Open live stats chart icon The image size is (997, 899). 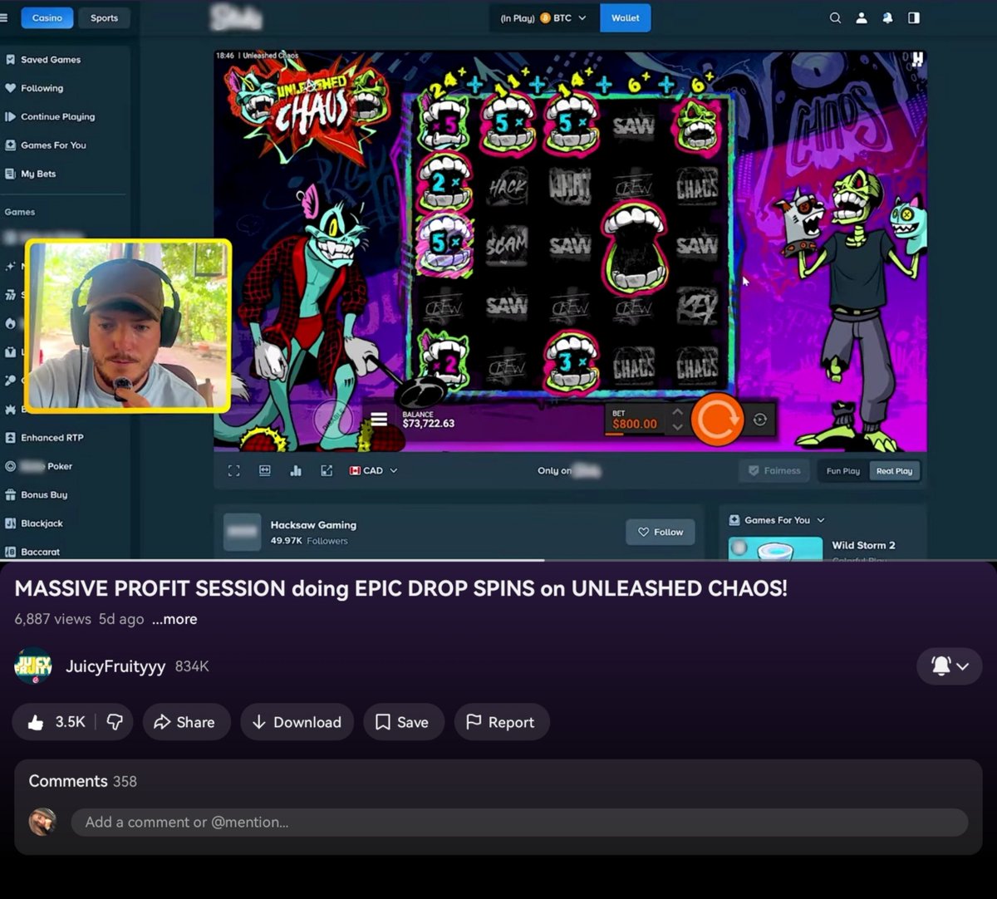(296, 471)
